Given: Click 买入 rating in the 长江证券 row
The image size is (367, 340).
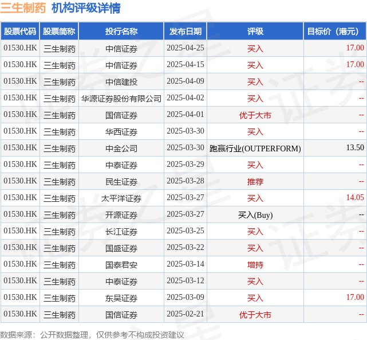Looking at the screenshot, I should click(255, 232).
